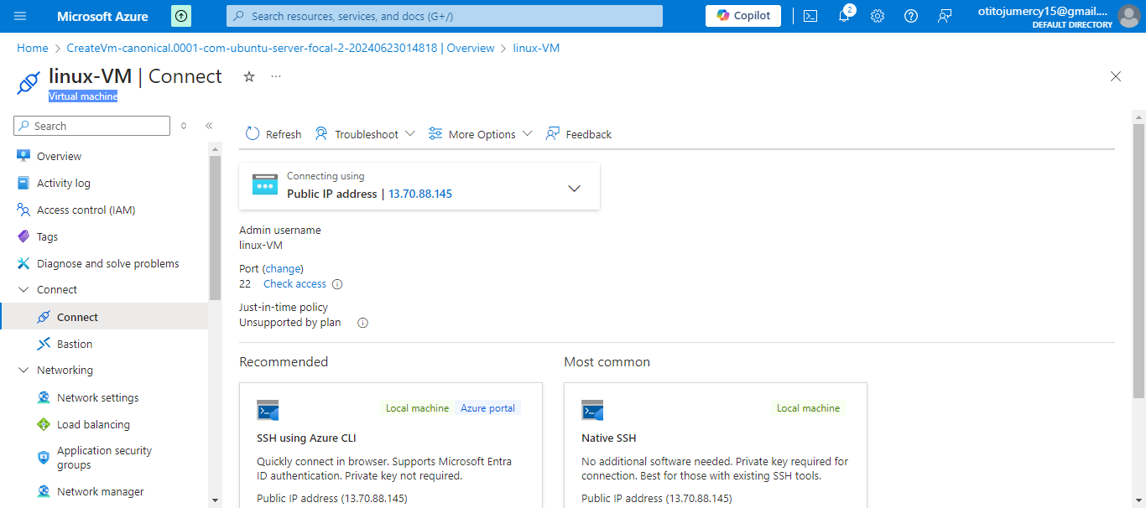Open the More Options dropdown
Viewport: 1146px width, 508px height.
[480, 134]
